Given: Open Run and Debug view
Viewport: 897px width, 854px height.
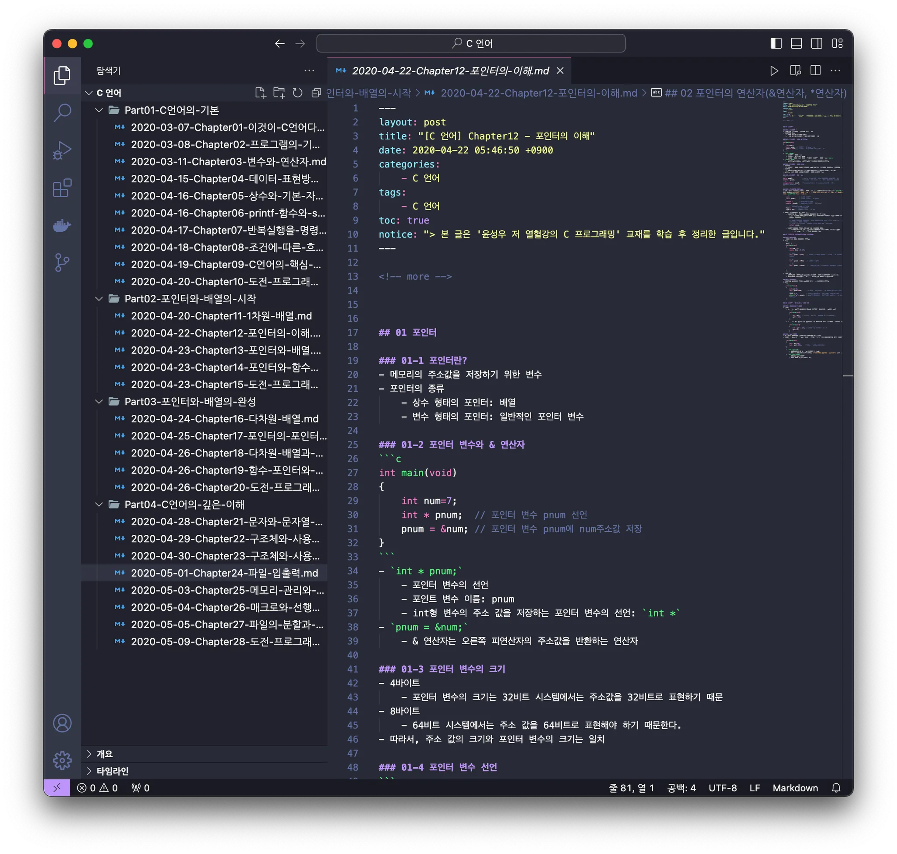Looking at the screenshot, I should tap(62, 150).
